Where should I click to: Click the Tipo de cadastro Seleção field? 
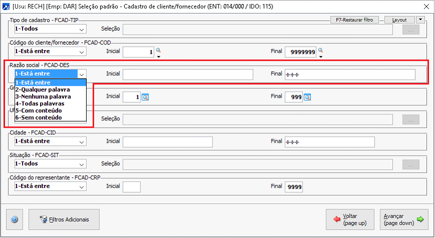pyautogui.click(x=258, y=30)
